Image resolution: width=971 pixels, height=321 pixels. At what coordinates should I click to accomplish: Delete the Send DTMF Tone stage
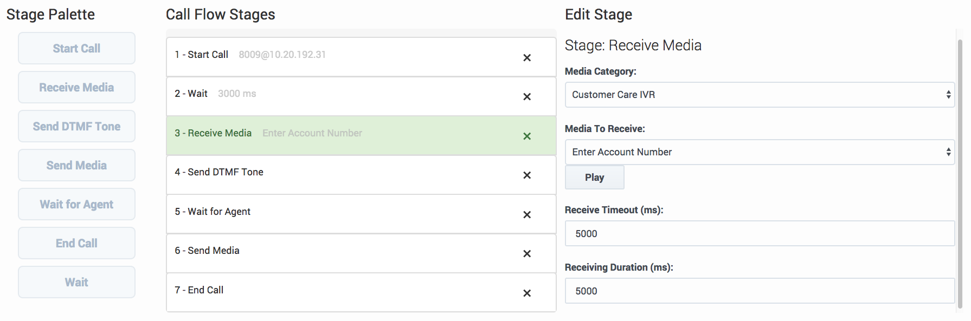pos(526,175)
